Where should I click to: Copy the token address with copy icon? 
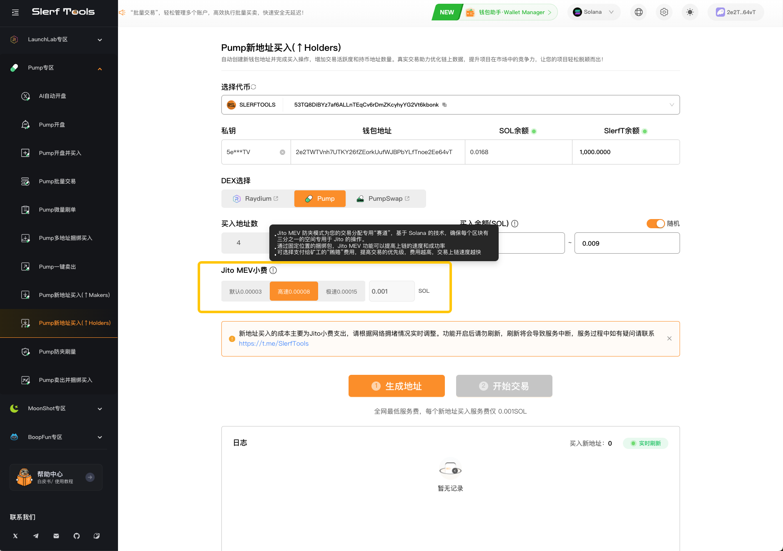(x=444, y=105)
